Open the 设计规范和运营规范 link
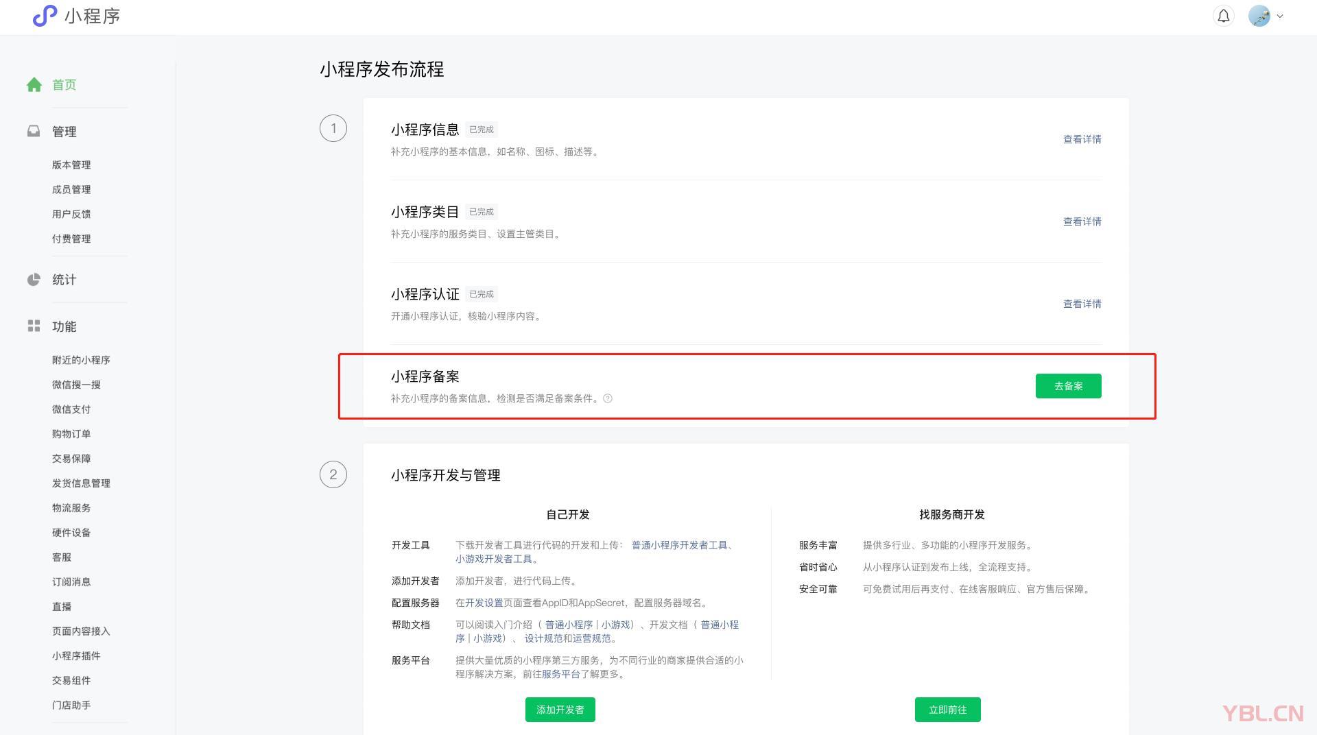The width and height of the screenshot is (1317, 735). click(x=571, y=638)
